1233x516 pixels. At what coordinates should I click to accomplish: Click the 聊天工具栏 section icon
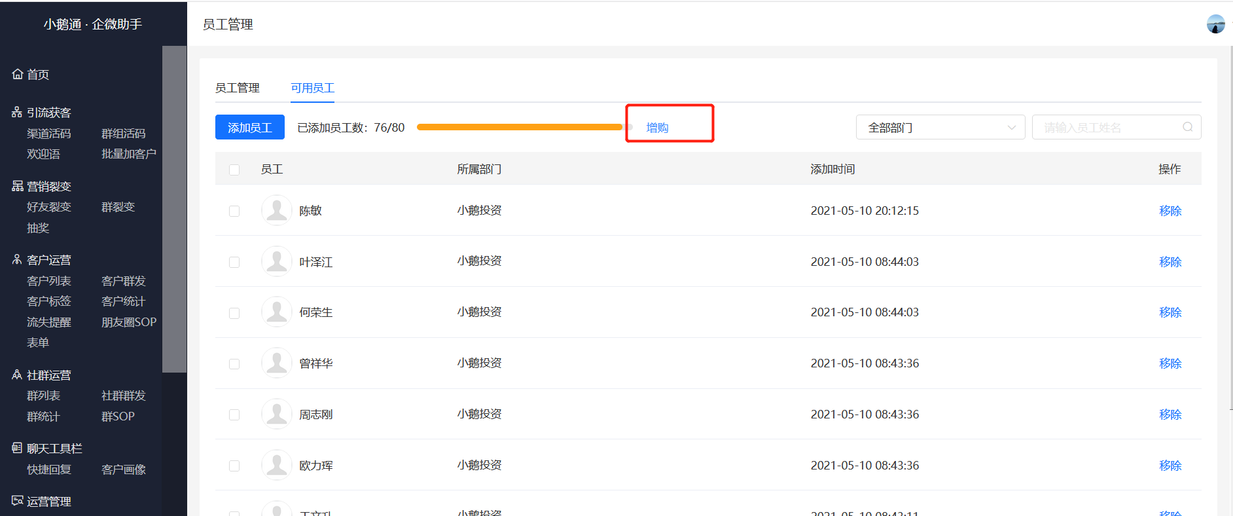coord(17,448)
